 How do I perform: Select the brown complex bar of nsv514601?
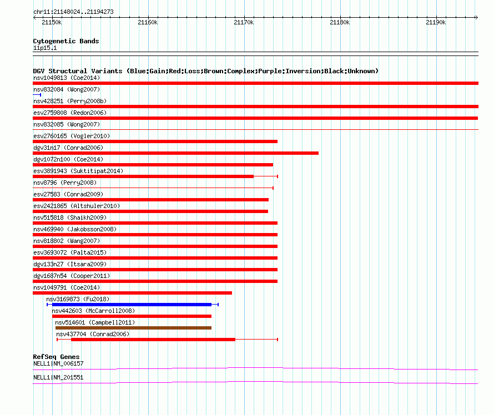(133, 328)
